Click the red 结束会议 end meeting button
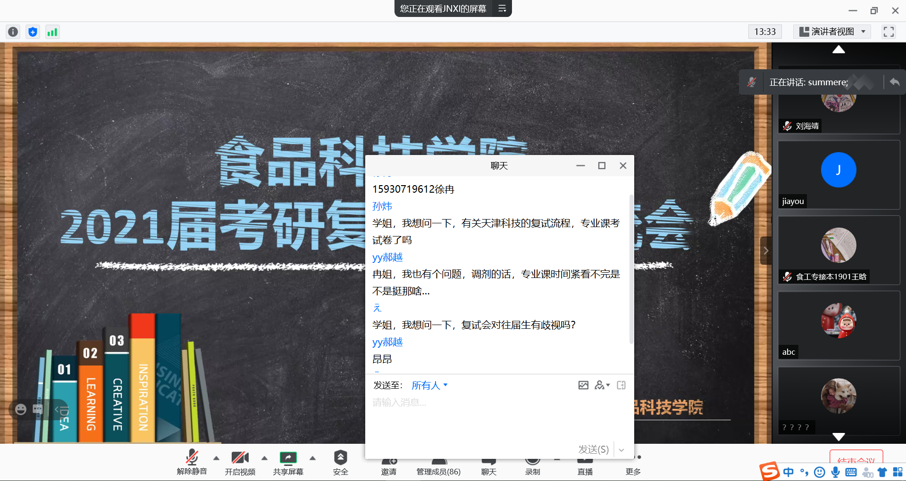 856,458
